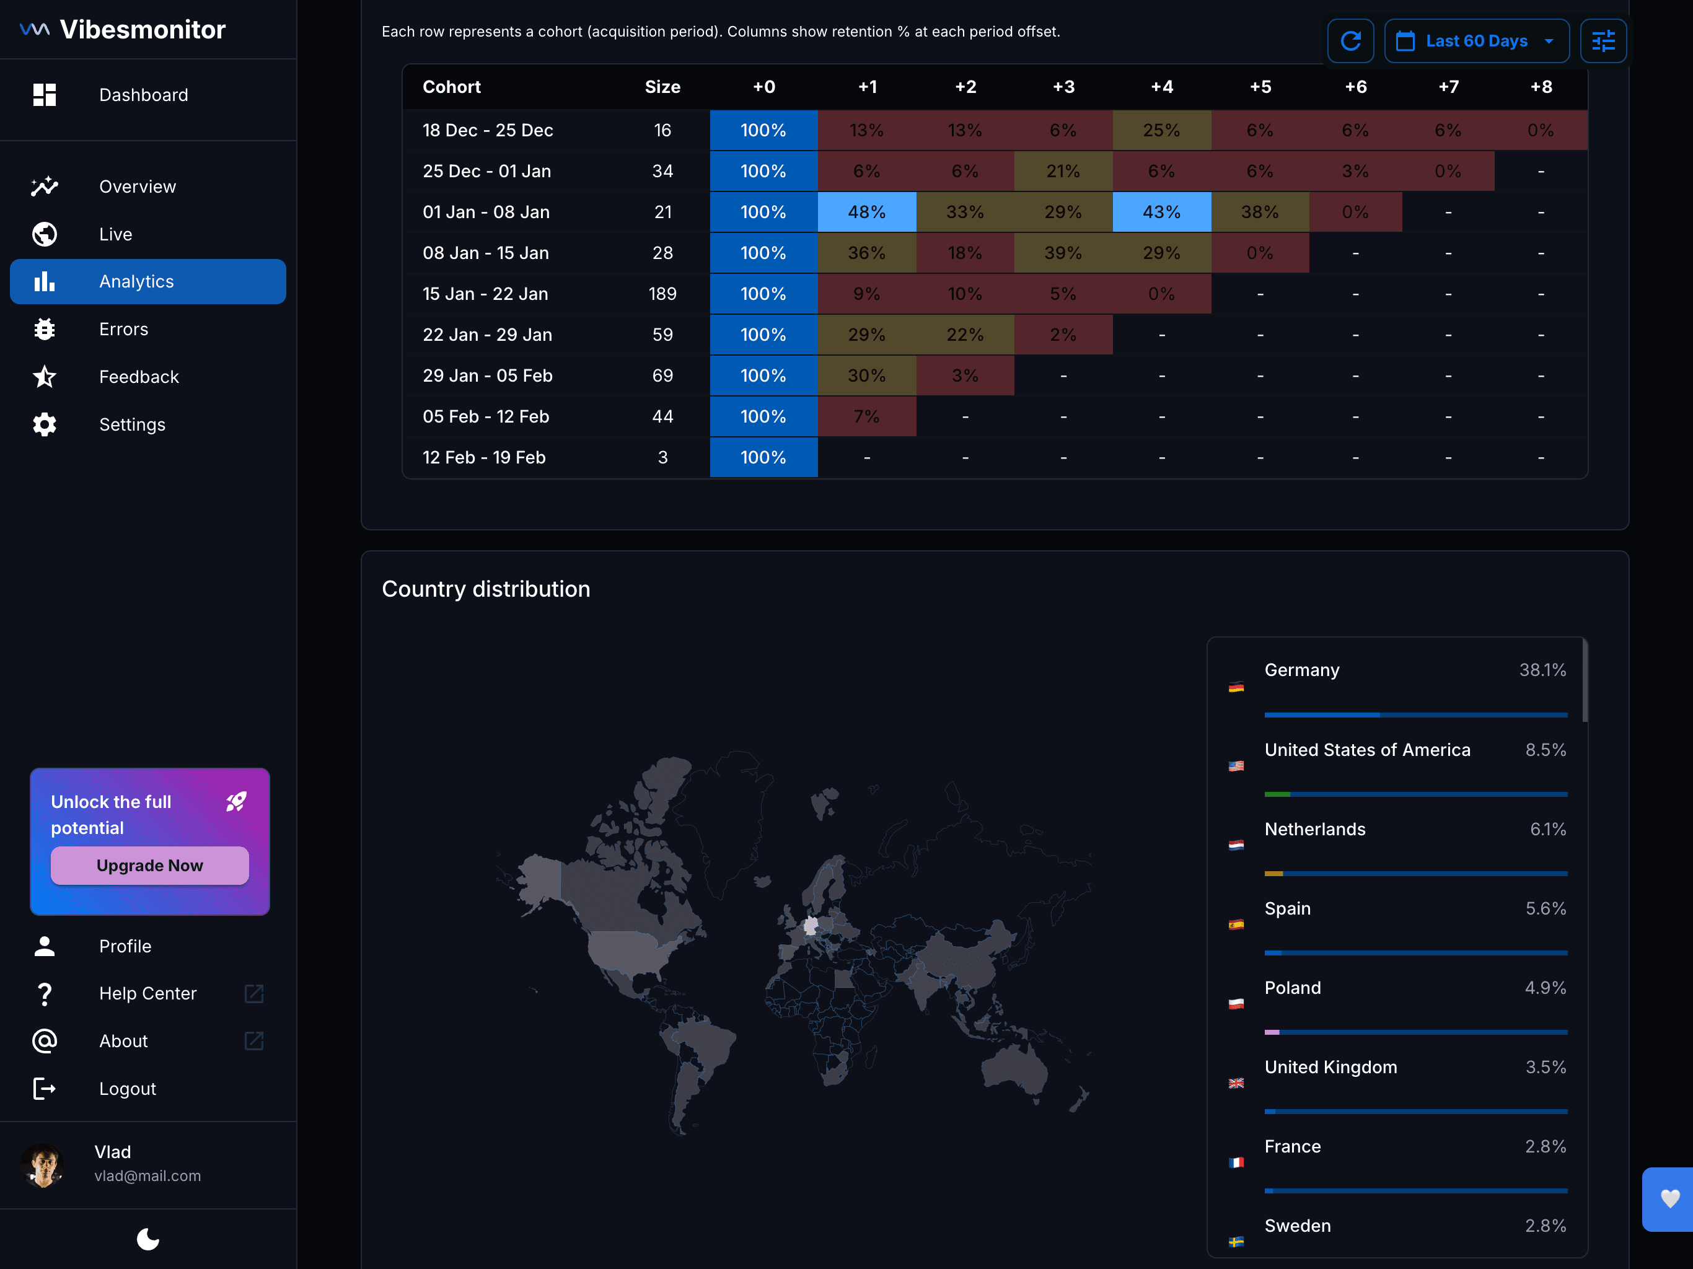Image resolution: width=1693 pixels, height=1269 pixels.
Task: Toggle dark mode with moon icon
Action: click(147, 1239)
